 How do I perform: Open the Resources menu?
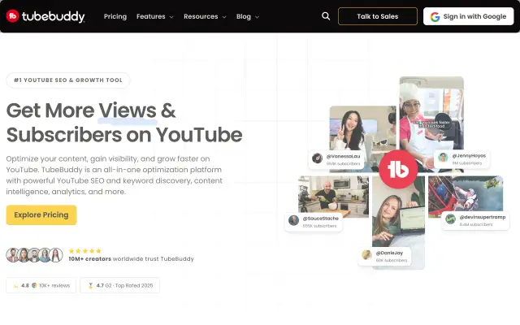point(205,16)
